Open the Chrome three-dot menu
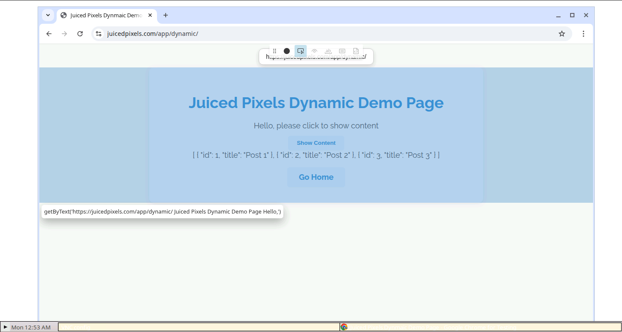The width and height of the screenshot is (622, 332). [x=584, y=34]
